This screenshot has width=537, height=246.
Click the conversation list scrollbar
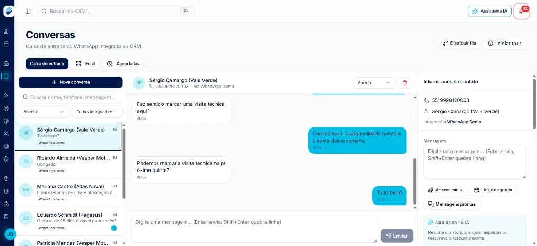point(124,164)
